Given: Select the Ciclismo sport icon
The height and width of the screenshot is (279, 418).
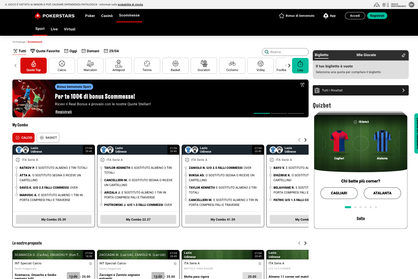Looking at the screenshot, I should 232,66.
